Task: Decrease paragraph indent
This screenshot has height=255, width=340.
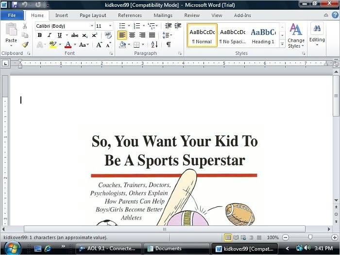Action: [168, 26]
